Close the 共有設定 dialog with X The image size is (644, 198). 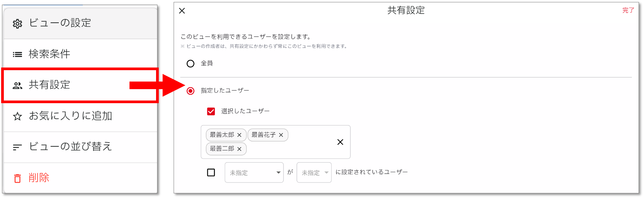[182, 11]
